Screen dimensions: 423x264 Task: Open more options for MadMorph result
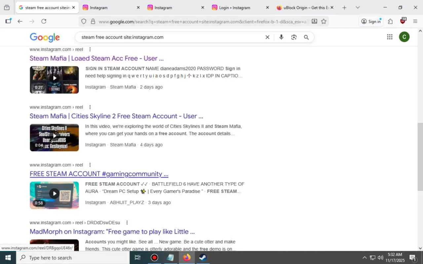click(x=127, y=223)
